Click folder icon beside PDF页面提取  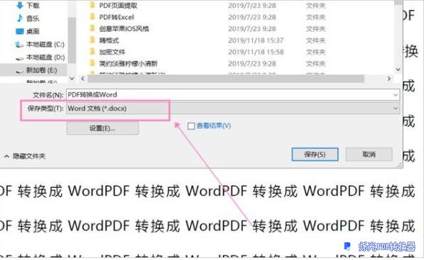tap(92, 5)
